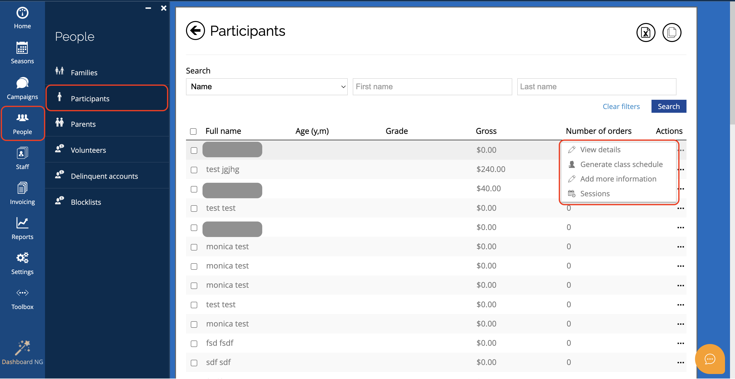Check the box for test jgjhg

(194, 170)
